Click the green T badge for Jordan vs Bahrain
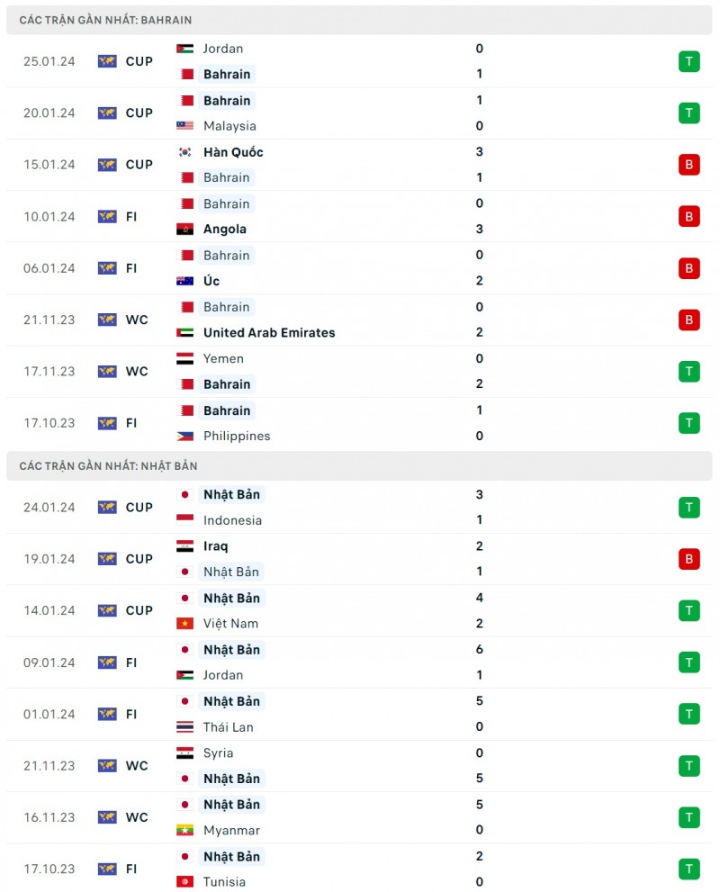This screenshot has height=892, width=720. 688,61
